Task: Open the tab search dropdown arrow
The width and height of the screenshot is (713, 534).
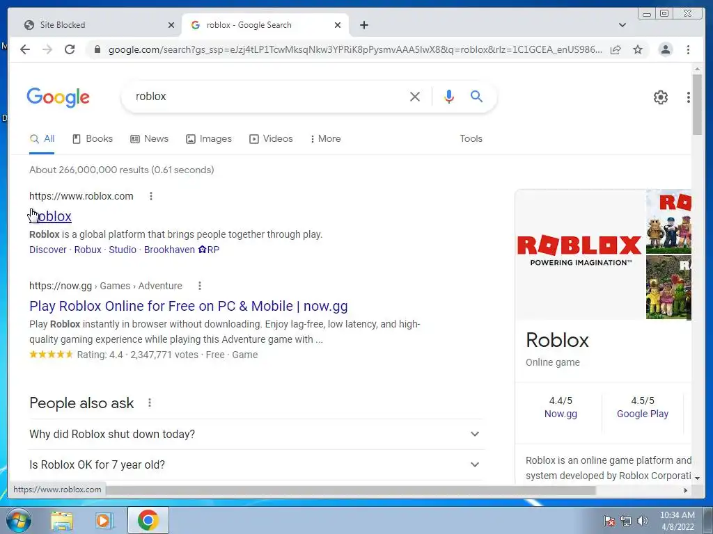Action: point(622,25)
